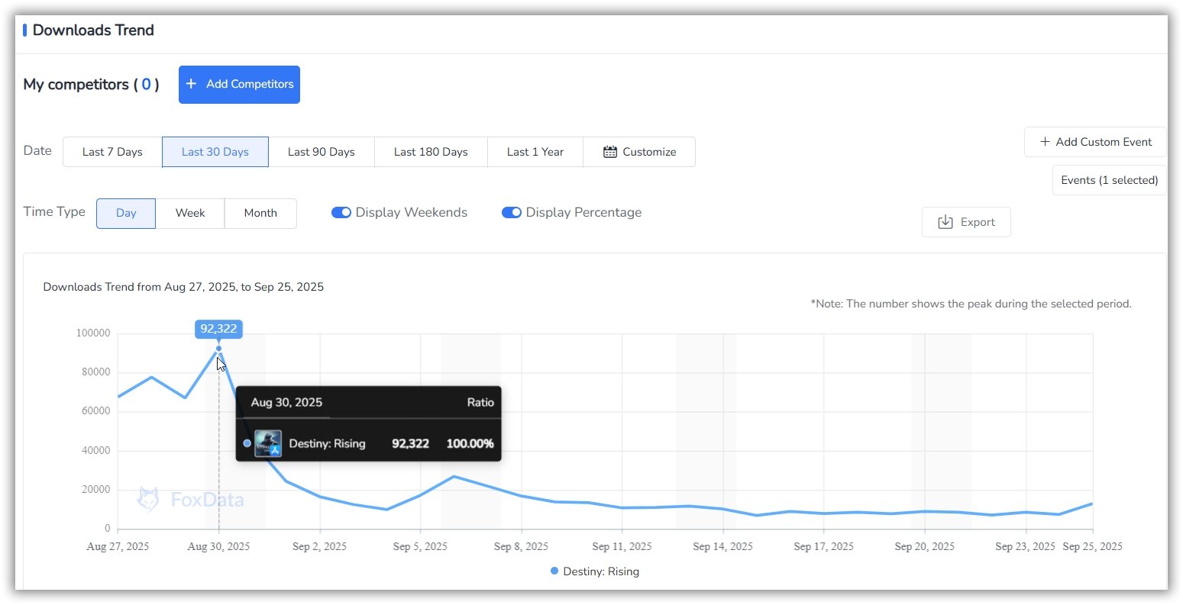The width and height of the screenshot is (1183, 605).
Task: Click the 100.00% ratio value in tooltip
Action: pyautogui.click(x=470, y=443)
